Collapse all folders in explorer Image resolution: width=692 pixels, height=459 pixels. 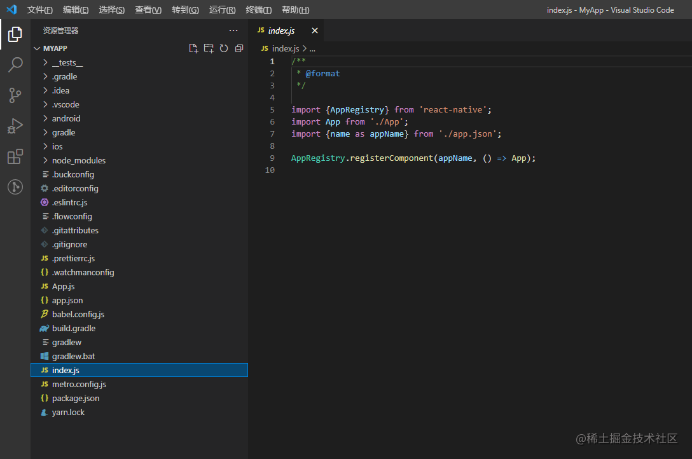point(239,48)
